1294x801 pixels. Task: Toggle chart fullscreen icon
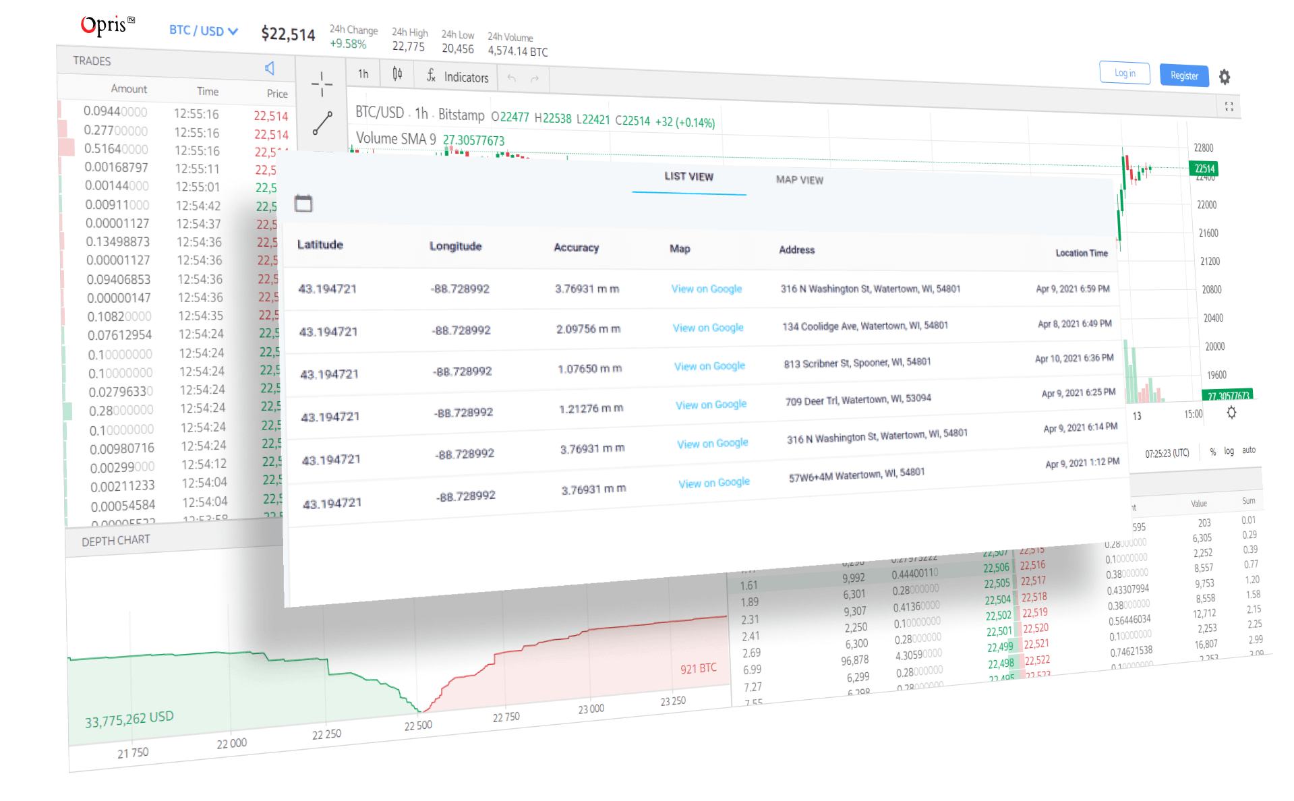pos(1229,107)
